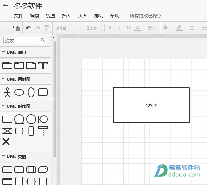Select the three-row class shape
207x185 pixels.
[x=7, y=170]
